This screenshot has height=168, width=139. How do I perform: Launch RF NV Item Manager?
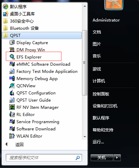38,107
